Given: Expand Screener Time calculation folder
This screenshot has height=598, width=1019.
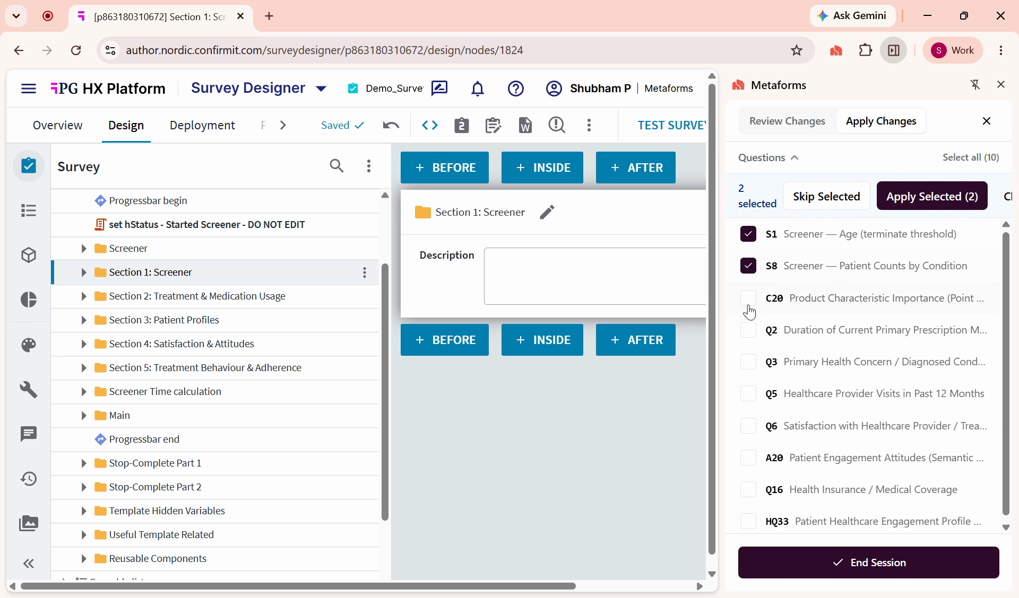Looking at the screenshot, I should 83,392.
